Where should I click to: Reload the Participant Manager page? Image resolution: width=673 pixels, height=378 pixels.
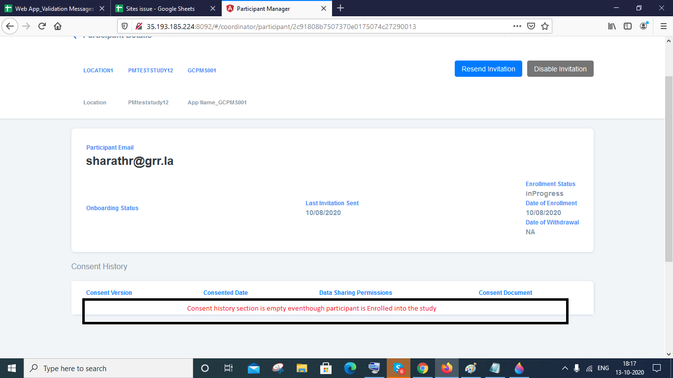coord(41,26)
